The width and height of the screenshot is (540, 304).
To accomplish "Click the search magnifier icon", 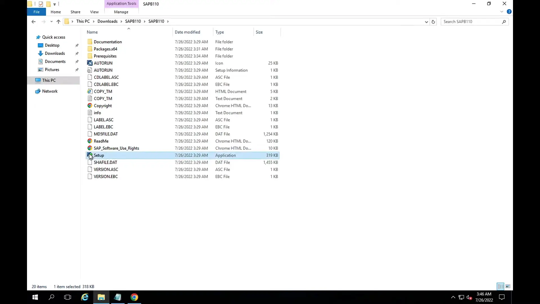I will tap(504, 22).
